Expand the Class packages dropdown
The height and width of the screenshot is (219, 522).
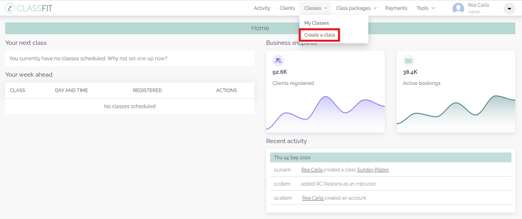(356, 8)
